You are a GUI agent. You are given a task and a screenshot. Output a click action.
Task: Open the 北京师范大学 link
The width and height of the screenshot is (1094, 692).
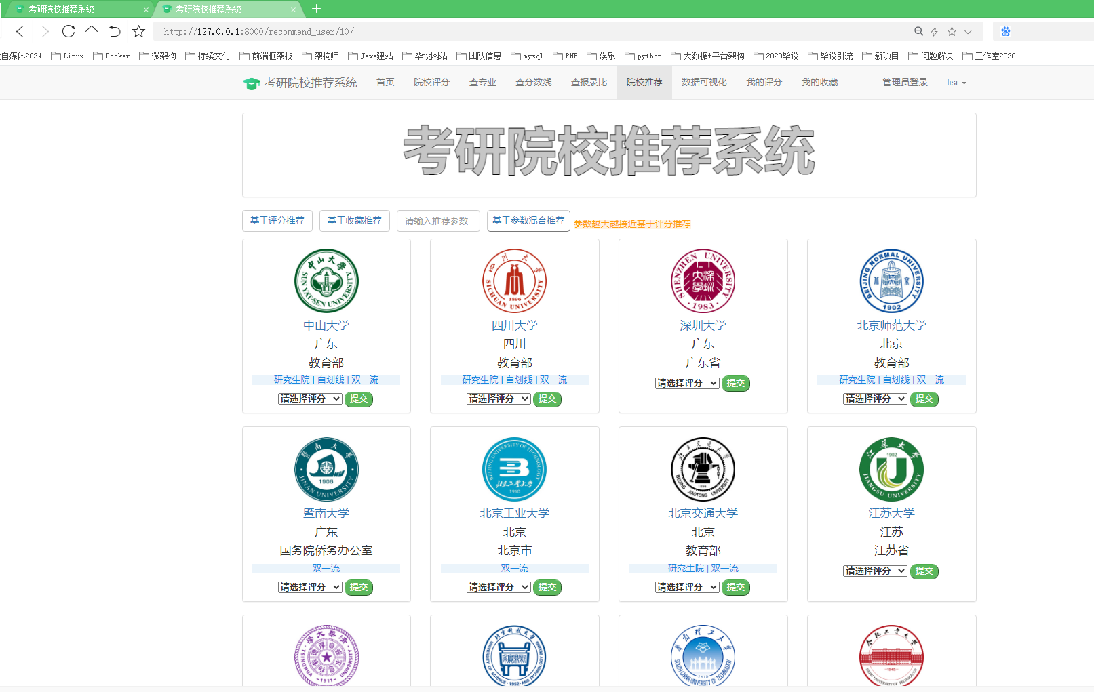(x=892, y=325)
